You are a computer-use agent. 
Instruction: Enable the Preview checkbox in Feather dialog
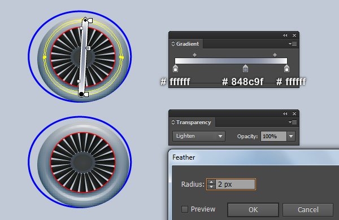tap(185, 209)
